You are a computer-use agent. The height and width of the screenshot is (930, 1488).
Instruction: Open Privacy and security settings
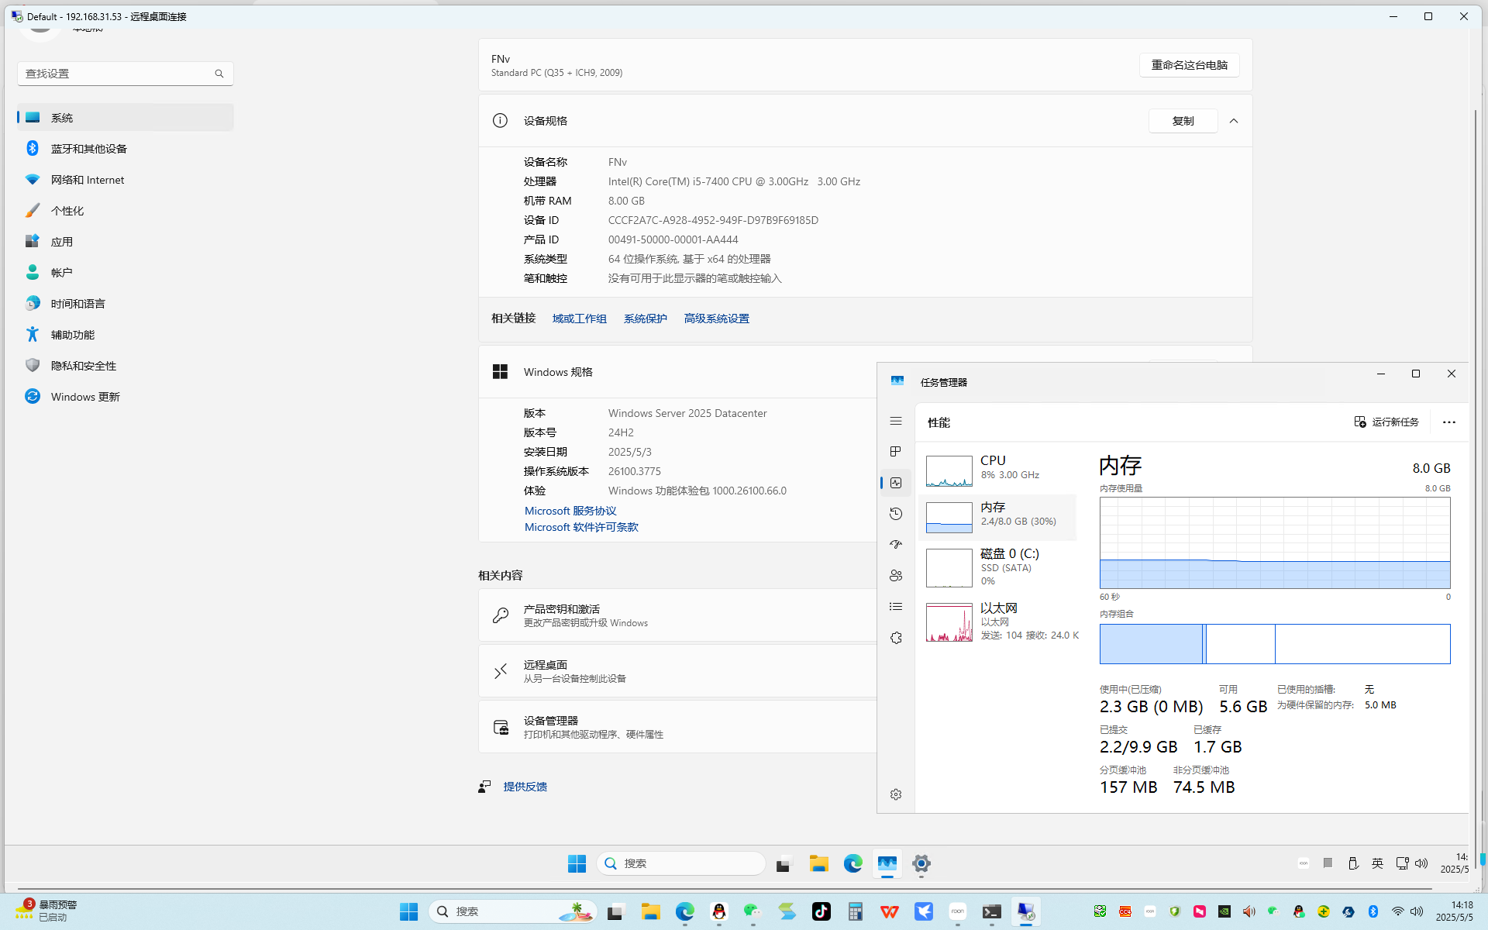click(126, 366)
